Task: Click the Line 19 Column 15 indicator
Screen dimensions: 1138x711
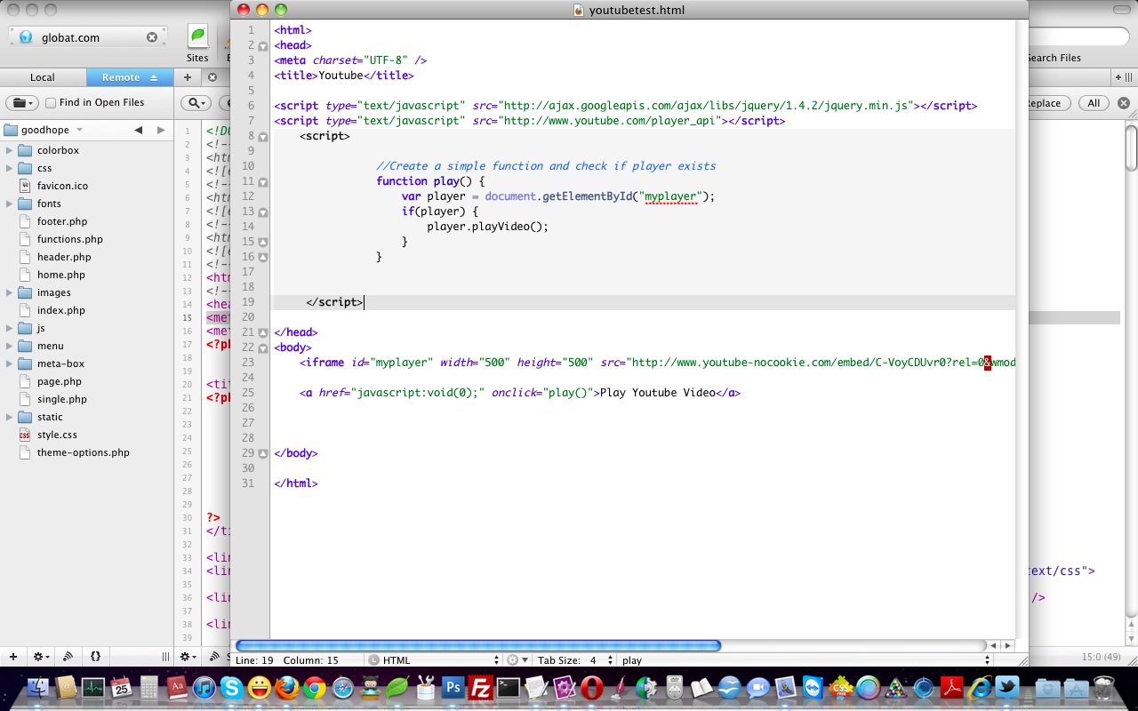Action: 287,660
